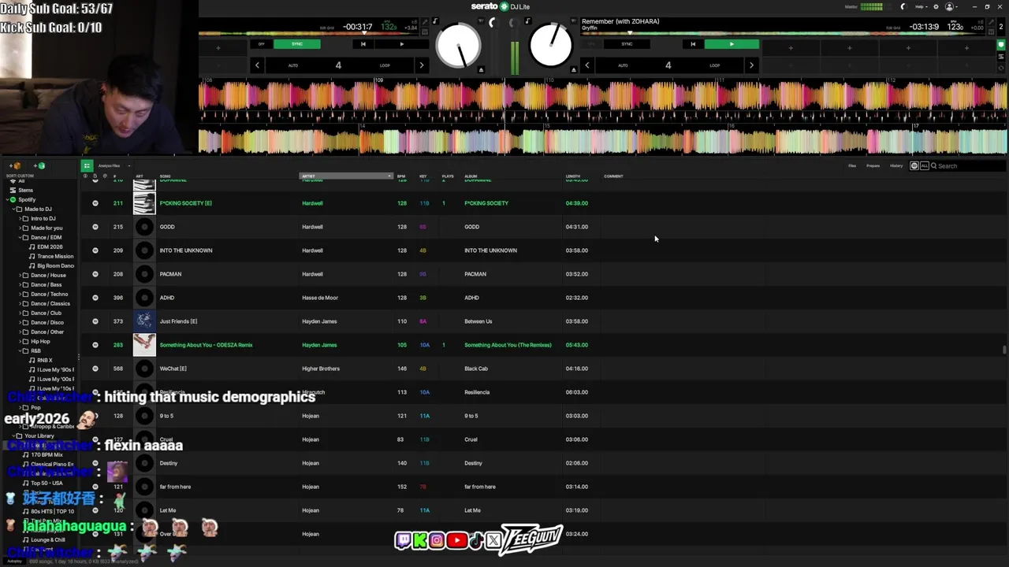Screen dimensions: 1009x567
Task: Toggle LOOP on the right deck
Action: tap(714, 65)
